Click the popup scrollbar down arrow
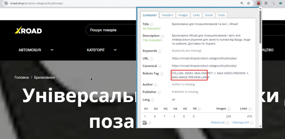This screenshot has height=139, width=285. (260, 126)
